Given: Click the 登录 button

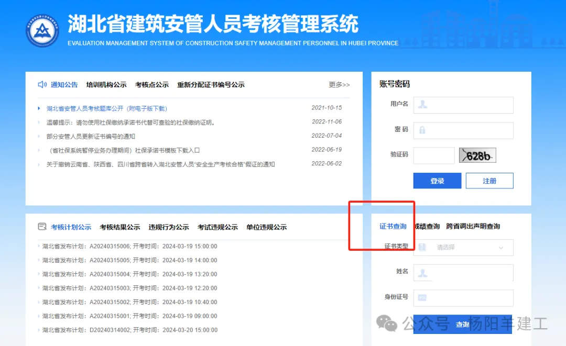Looking at the screenshot, I should click(437, 181).
